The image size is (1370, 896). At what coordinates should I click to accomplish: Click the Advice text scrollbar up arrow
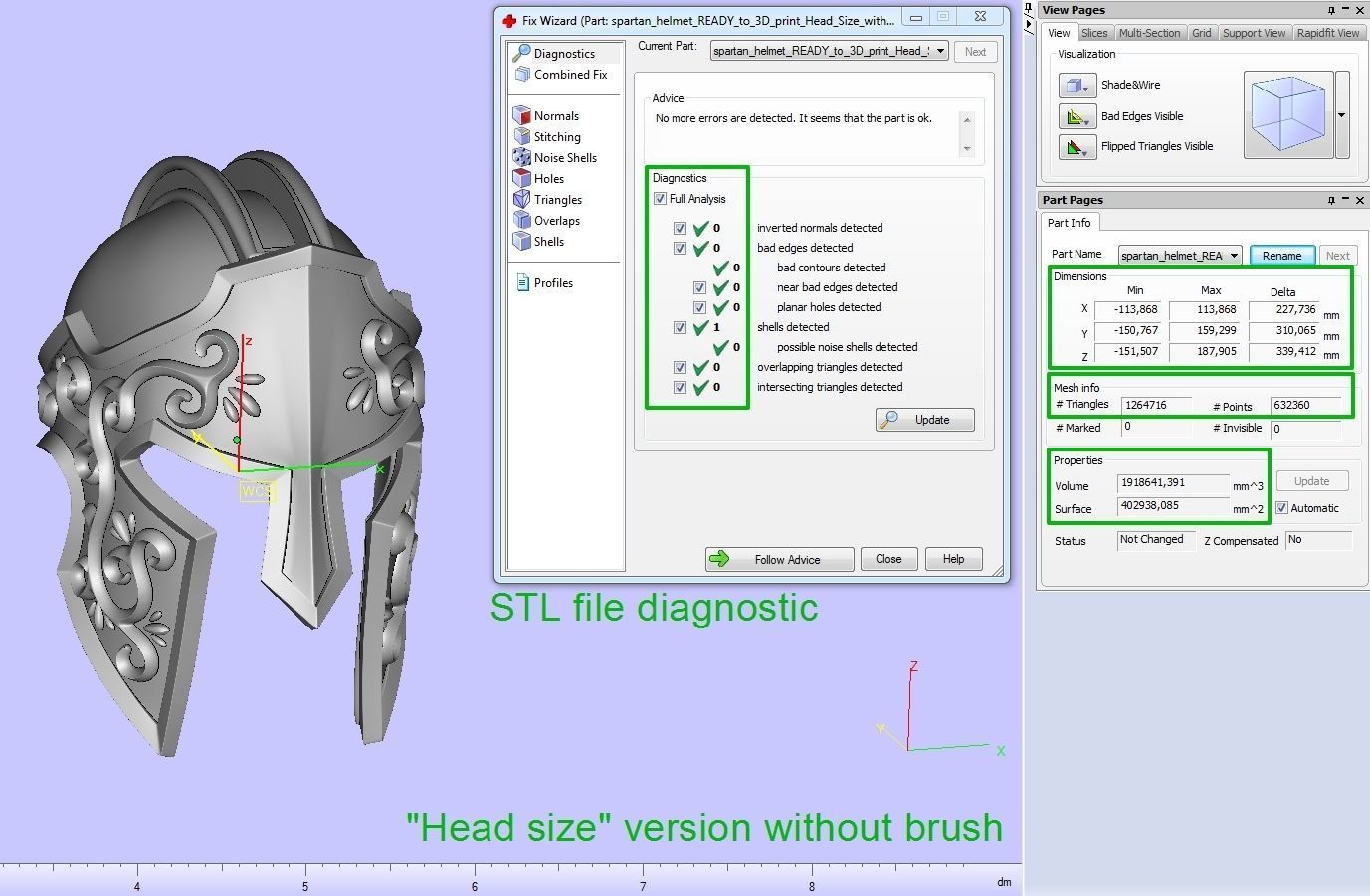(966, 118)
